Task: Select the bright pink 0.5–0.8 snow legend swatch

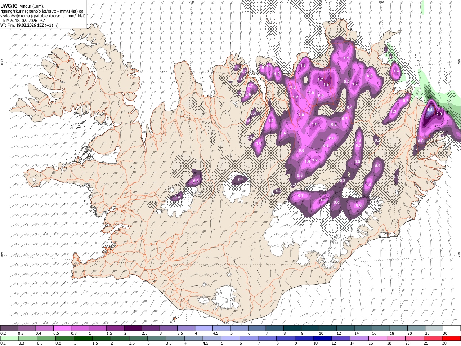Action: [62, 328]
